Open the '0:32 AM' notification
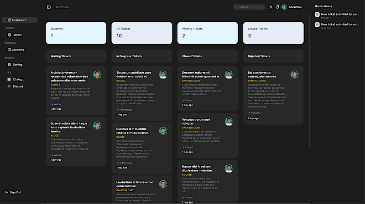365x204 pixels. point(337,26)
